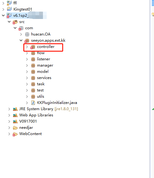The image size is (154, 178).
Task: Click the model package icon
Action: [33, 72]
